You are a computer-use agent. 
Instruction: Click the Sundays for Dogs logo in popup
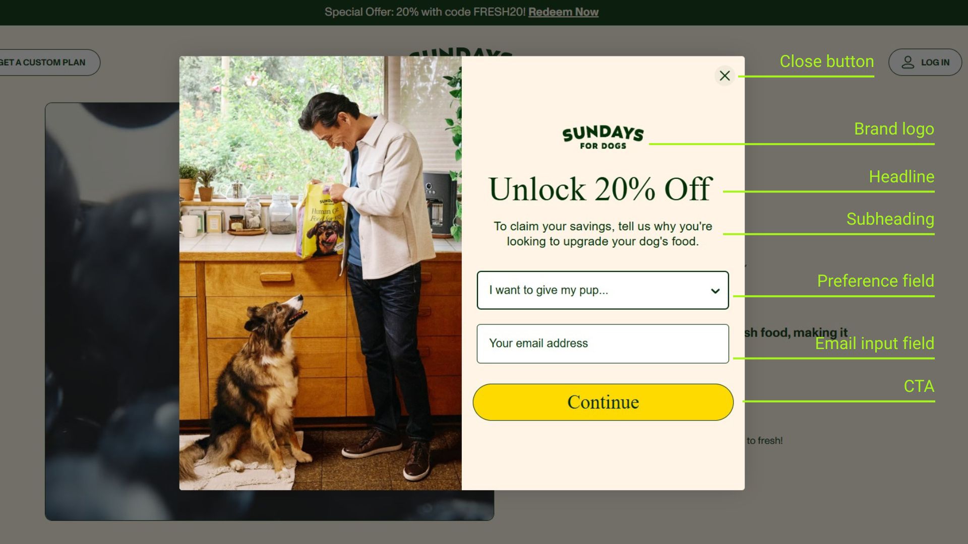pos(603,137)
